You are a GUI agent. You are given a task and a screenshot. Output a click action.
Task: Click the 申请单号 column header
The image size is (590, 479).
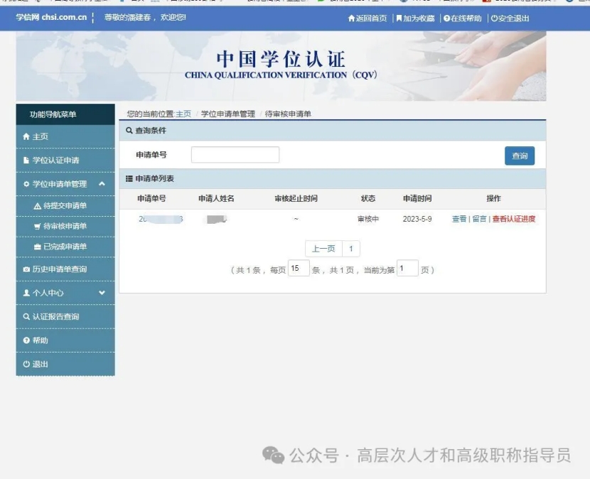click(151, 198)
